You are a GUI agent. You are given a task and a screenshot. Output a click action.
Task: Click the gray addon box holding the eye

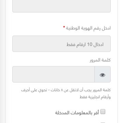pos(102,74)
